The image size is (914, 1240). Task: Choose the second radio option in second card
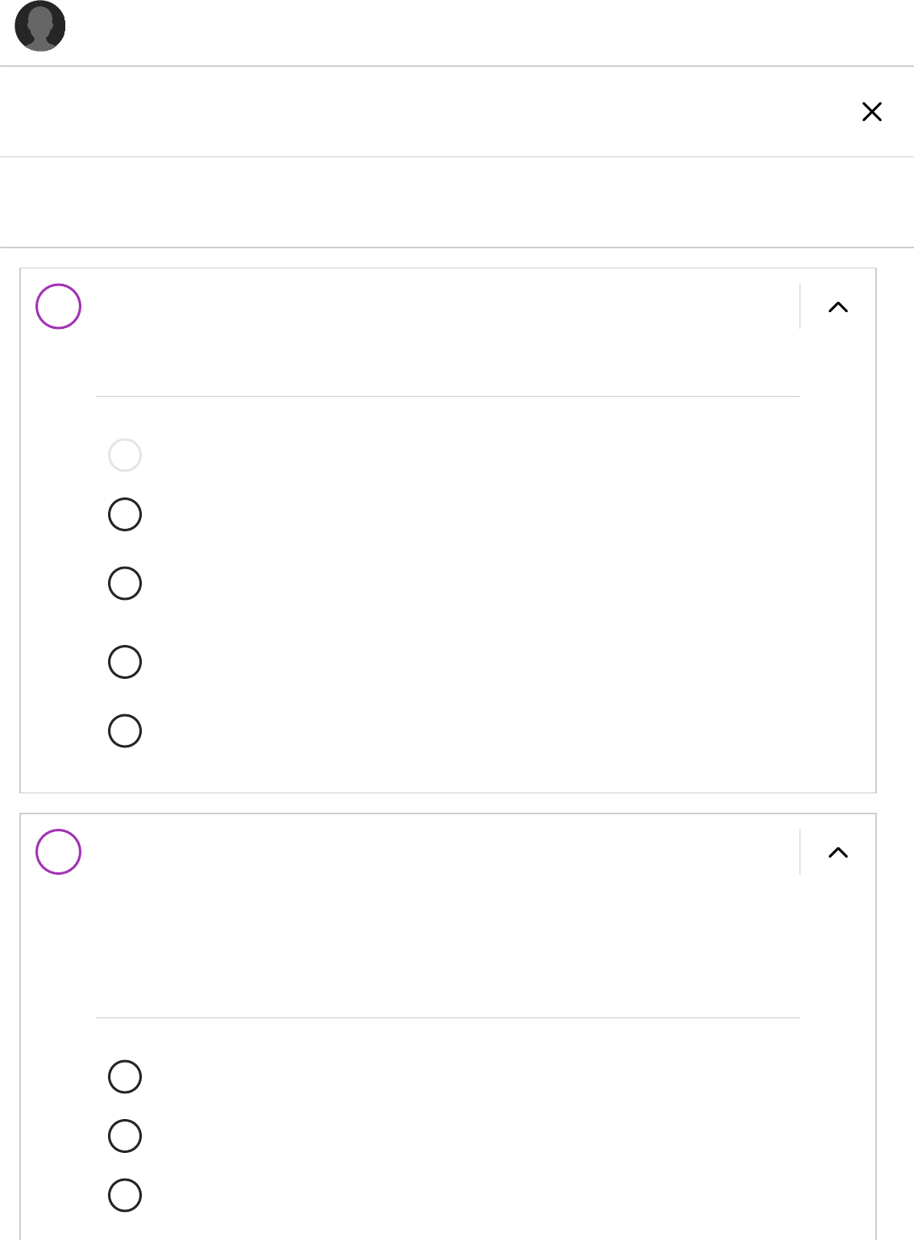tap(125, 1136)
